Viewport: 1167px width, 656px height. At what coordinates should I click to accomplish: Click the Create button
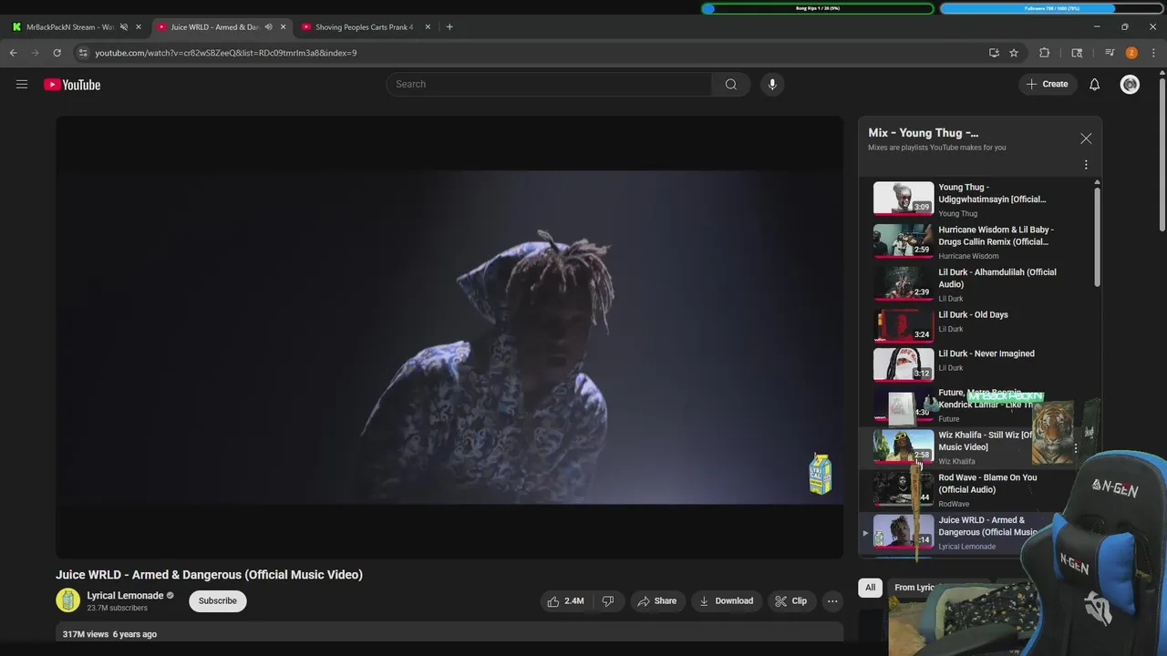[1047, 84]
